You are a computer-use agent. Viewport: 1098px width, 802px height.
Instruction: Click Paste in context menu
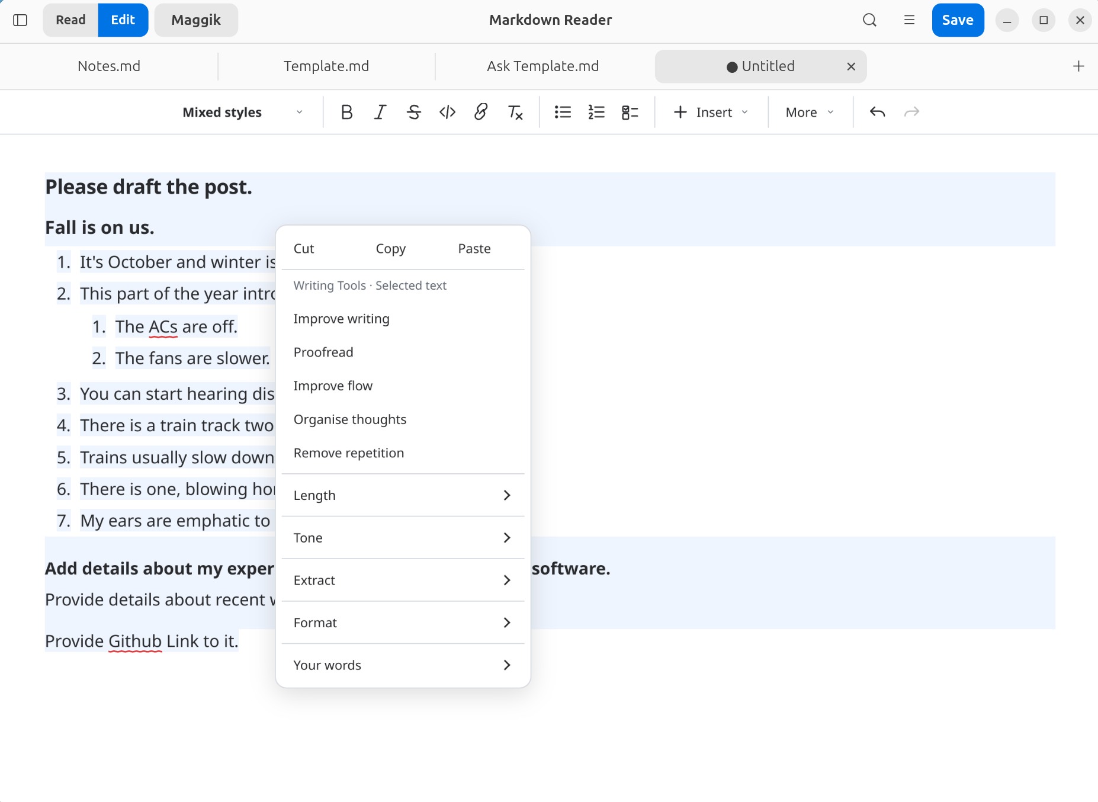point(474,249)
